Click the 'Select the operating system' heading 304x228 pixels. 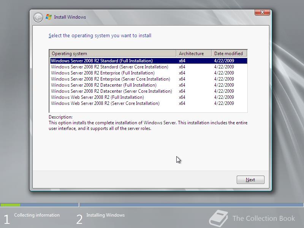(100, 36)
